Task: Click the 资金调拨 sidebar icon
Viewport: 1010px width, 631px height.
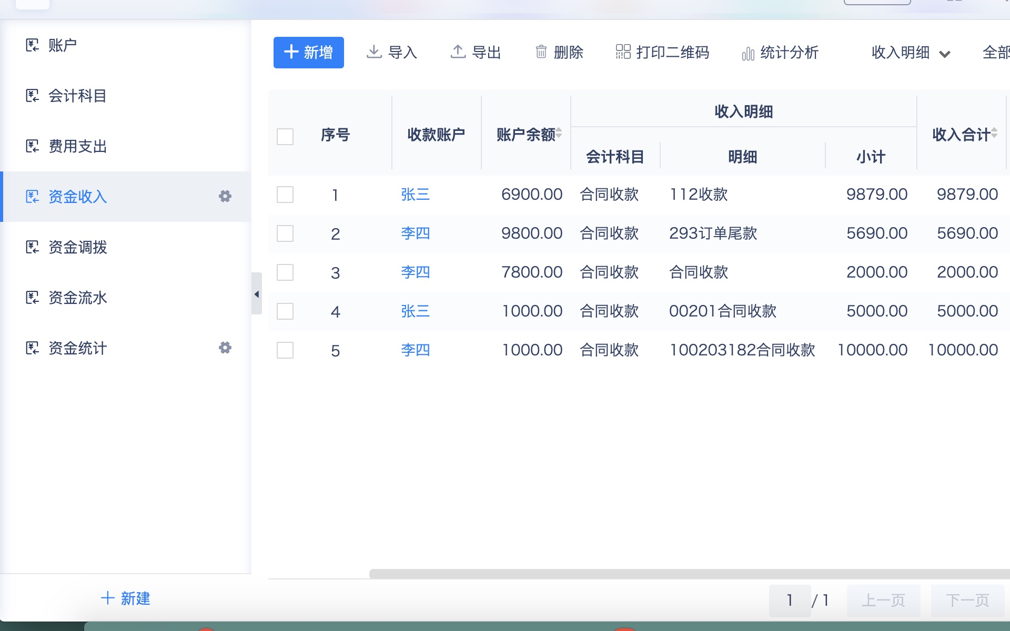Action: (32, 247)
